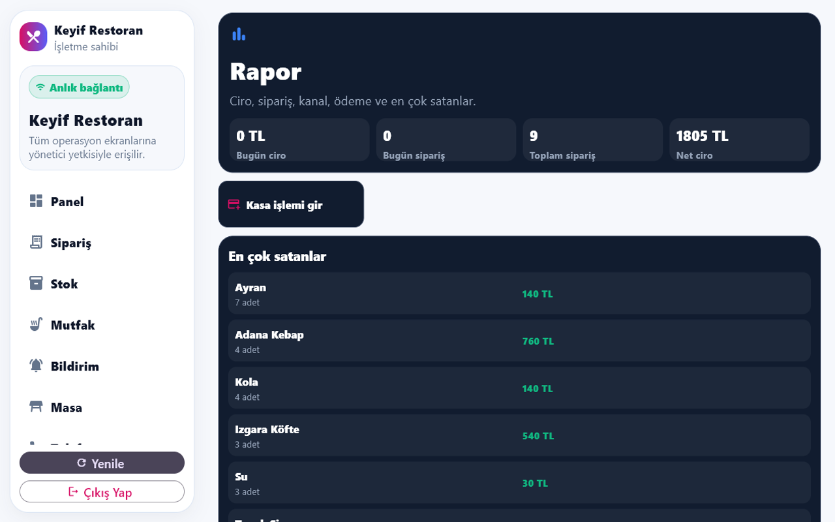Click the bar chart icon above Rapor
This screenshot has width=835, height=522.
(239, 34)
